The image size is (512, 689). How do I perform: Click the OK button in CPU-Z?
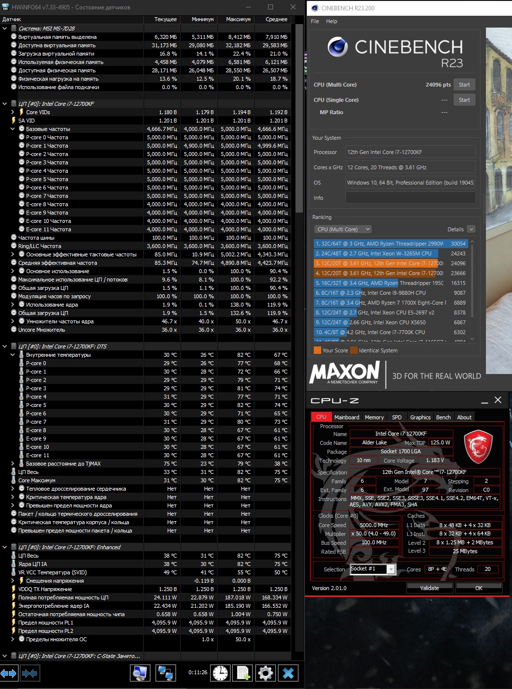coord(479,588)
